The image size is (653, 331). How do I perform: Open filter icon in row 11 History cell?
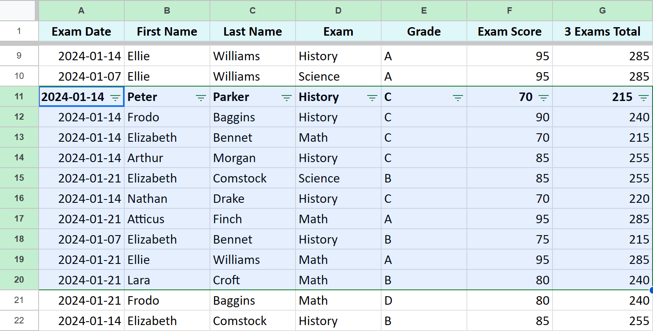pyautogui.click(x=372, y=98)
